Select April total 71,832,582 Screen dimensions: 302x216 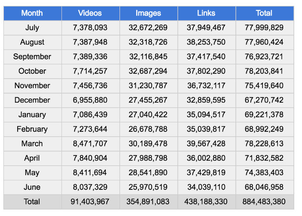264,158
